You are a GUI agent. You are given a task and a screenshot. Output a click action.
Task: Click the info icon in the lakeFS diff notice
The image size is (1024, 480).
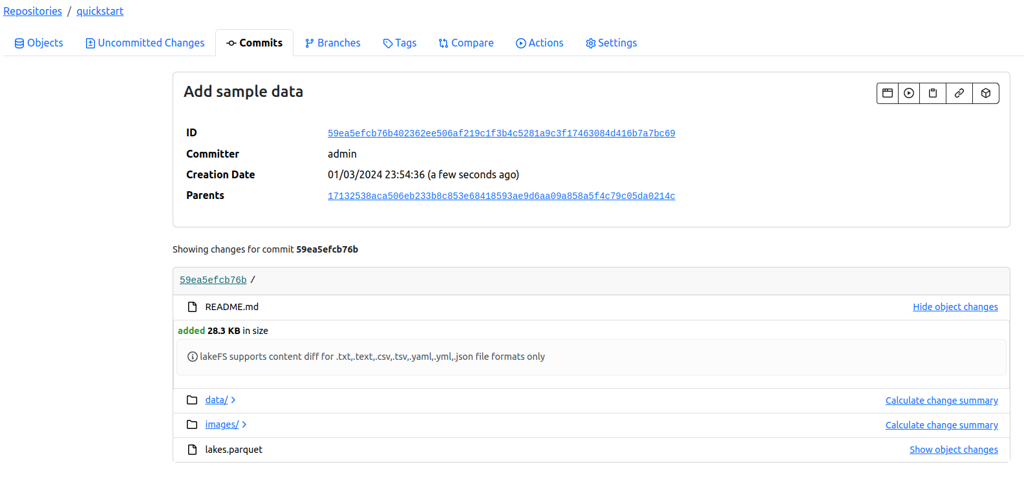pos(193,357)
